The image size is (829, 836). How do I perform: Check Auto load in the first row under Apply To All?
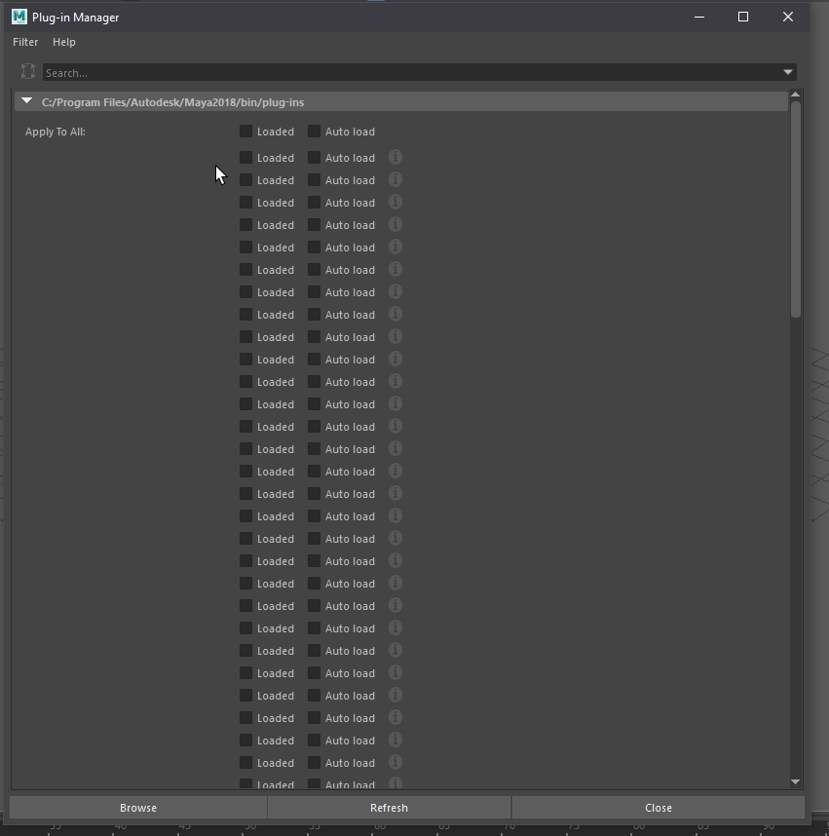click(314, 157)
